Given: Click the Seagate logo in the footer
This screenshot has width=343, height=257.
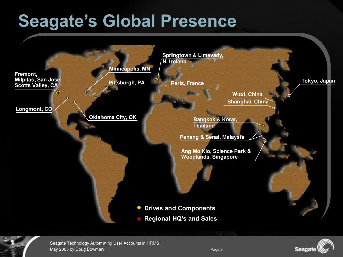Looking at the screenshot, I should pos(314,246).
